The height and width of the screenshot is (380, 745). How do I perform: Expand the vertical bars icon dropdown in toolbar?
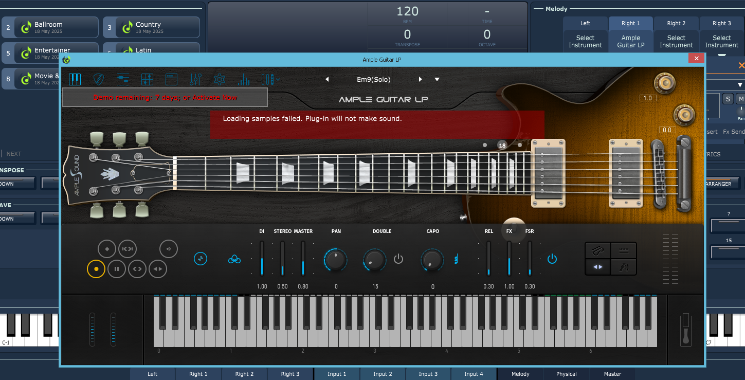click(x=270, y=79)
